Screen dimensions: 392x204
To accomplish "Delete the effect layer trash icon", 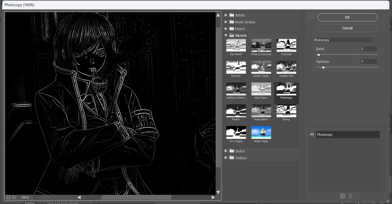I will tap(351, 196).
